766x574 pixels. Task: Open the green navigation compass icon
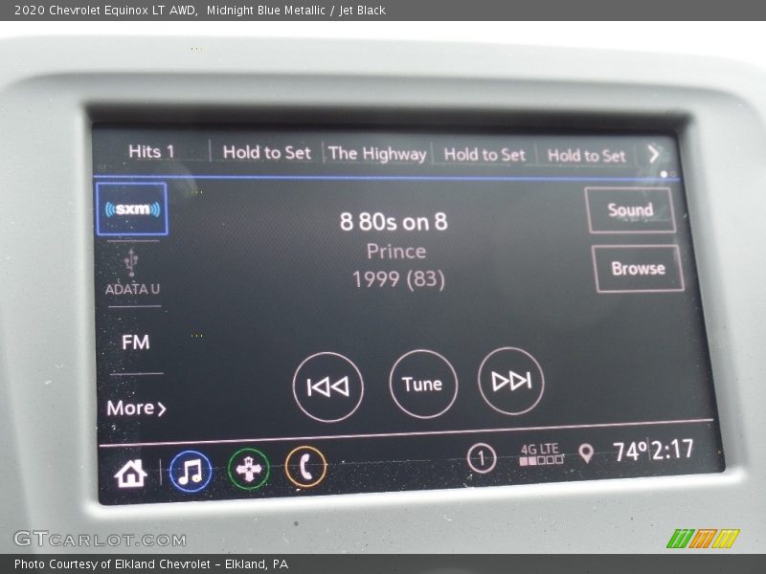pos(249,470)
